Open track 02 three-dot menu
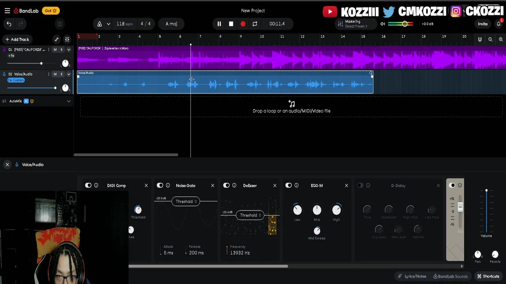Viewport: 506px width, 284px height. pos(49,74)
